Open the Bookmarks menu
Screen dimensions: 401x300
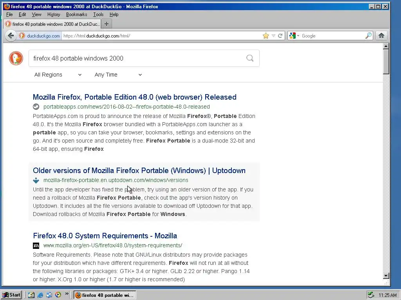click(76, 14)
